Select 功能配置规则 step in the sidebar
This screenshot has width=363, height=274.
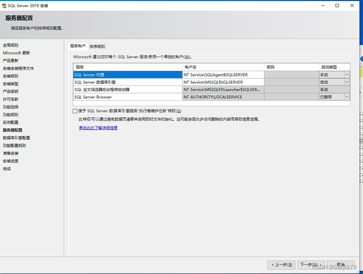(14, 146)
